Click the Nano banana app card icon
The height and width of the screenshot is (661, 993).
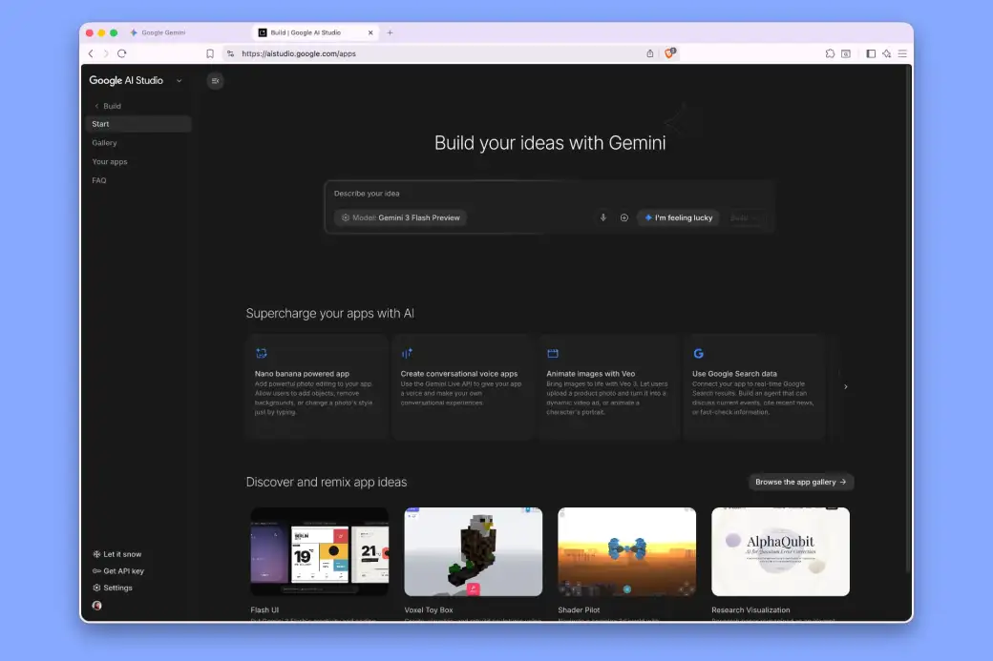pos(261,353)
